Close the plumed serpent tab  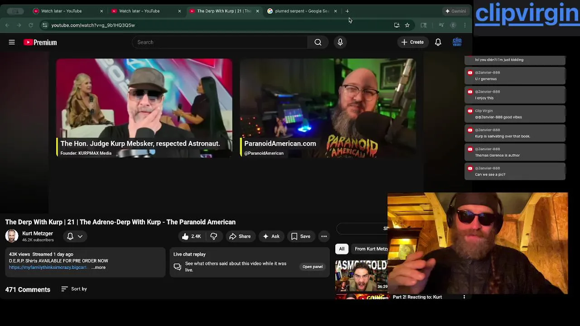pyautogui.click(x=335, y=11)
